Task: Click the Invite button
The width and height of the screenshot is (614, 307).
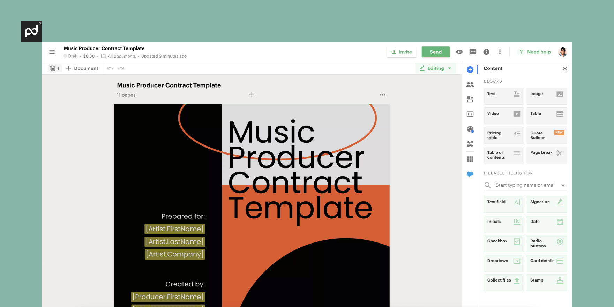Action: (x=401, y=52)
